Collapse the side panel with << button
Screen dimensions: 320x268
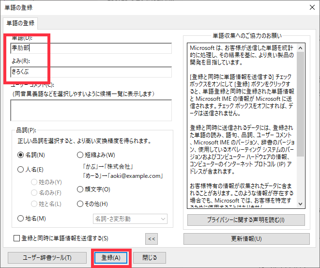[x=152, y=238]
